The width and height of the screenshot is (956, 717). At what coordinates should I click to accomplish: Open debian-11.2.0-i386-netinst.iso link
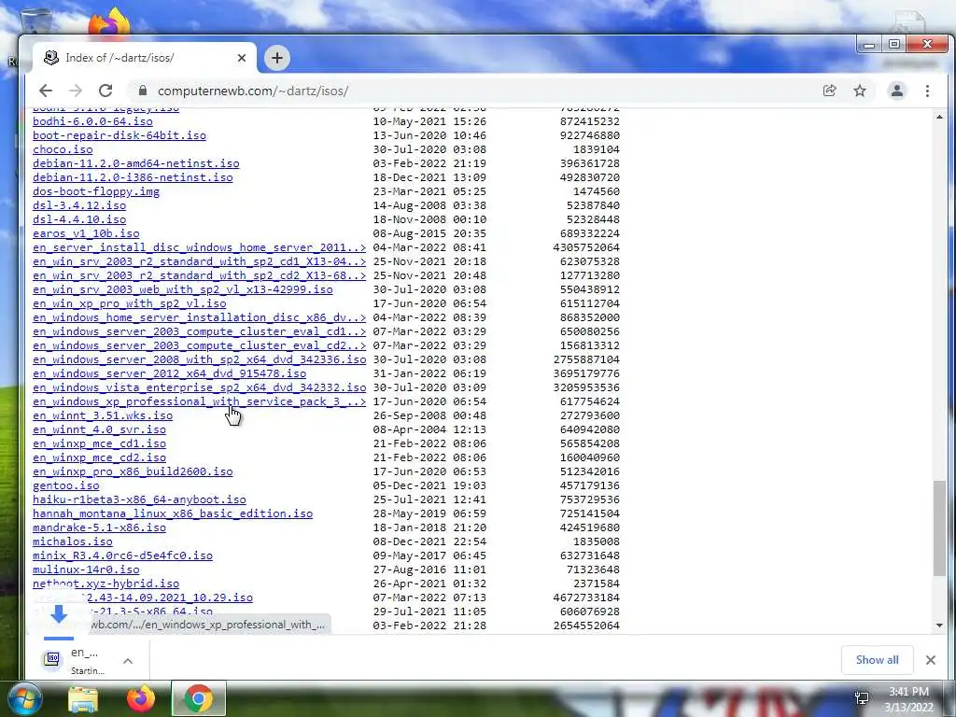[133, 177]
